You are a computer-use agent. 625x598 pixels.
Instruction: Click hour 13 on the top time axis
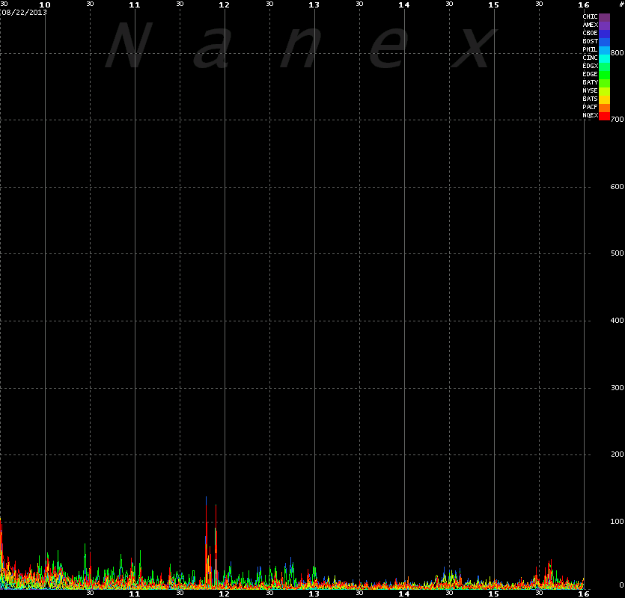click(x=314, y=4)
